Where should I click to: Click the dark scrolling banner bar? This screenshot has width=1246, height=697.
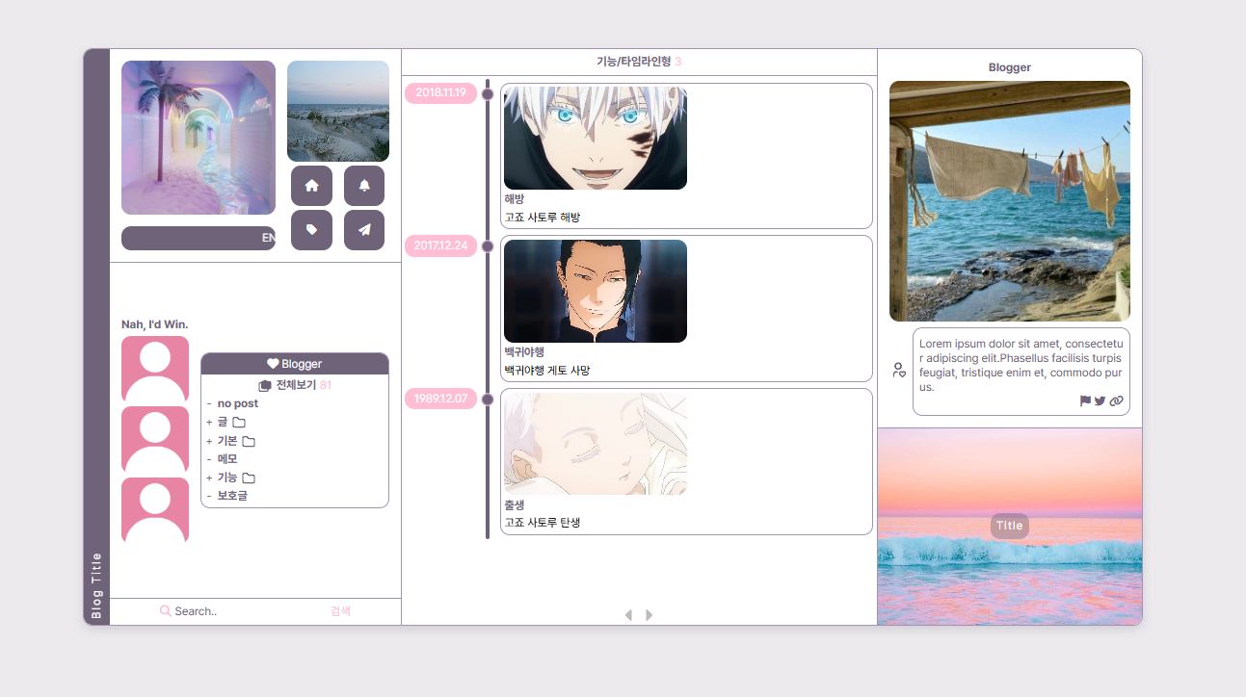[199, 238]
